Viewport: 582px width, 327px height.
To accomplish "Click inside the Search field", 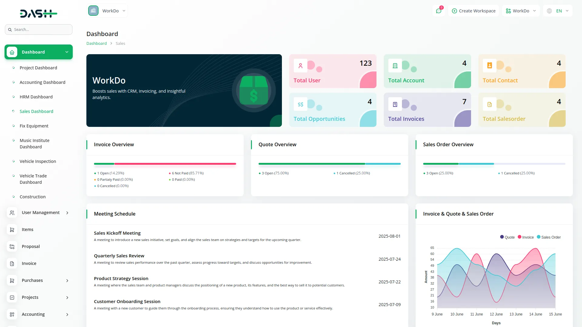I will point(38,29).
